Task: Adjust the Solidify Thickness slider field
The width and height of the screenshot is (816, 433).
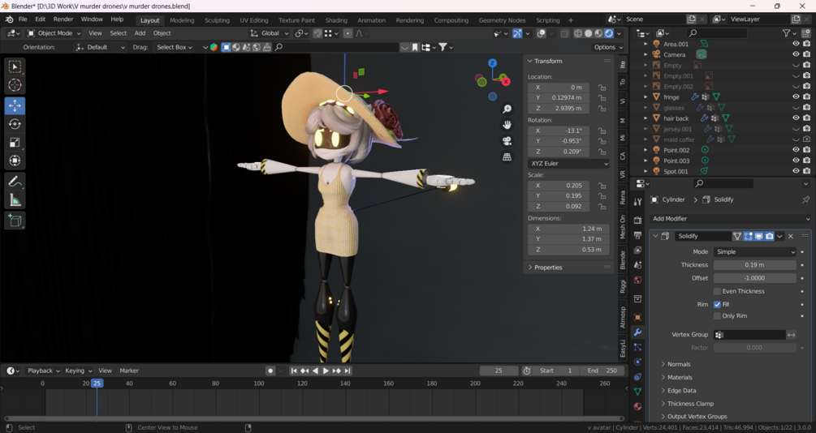Action: coord(754,264)
